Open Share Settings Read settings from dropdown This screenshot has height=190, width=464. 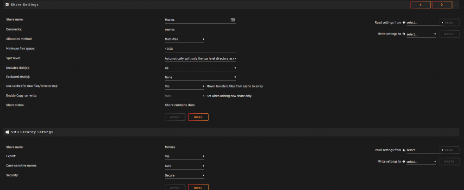pos(425,23)
